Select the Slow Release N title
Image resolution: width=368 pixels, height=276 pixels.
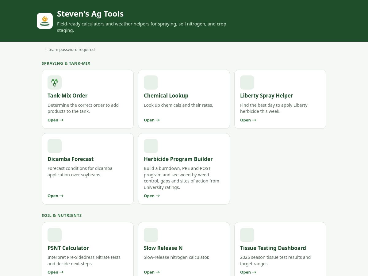click(x=163, y=248)
